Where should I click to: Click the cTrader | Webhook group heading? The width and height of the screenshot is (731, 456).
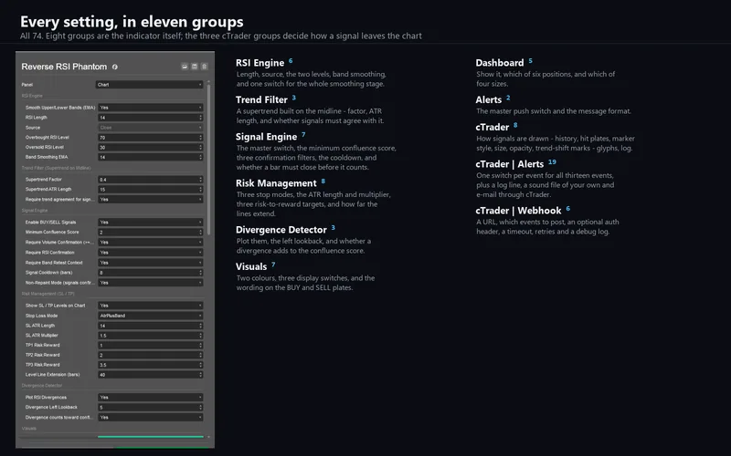(518, 211)
